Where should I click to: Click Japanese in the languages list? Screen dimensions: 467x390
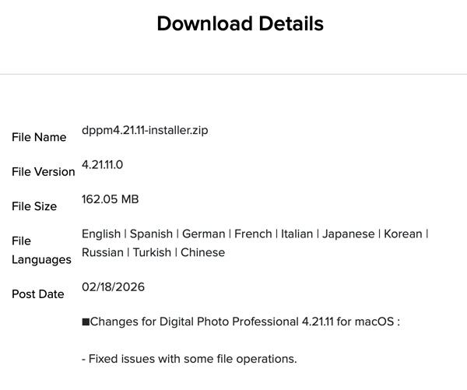tap(349, 234)
